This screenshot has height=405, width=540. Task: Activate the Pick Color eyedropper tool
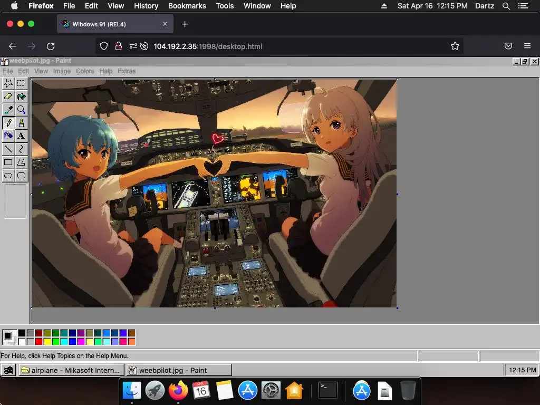coord(8,110)
